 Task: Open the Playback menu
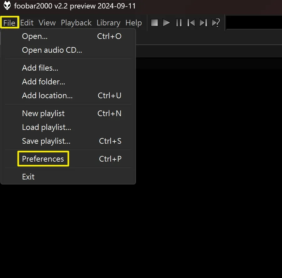(x=76, y=23)
